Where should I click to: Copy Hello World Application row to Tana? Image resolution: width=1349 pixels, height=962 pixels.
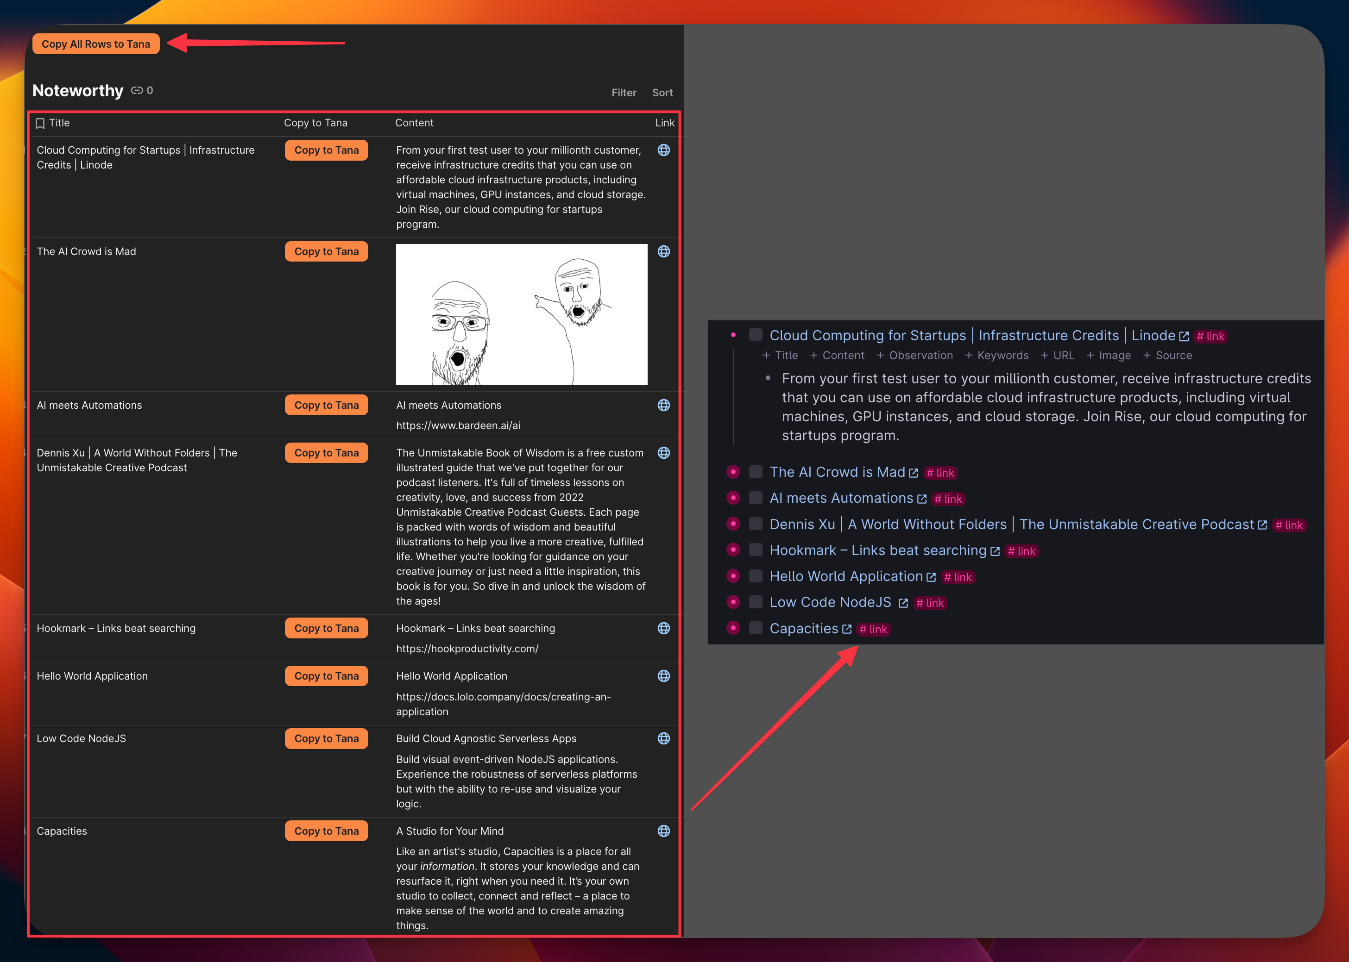click(x=327, y=676)
